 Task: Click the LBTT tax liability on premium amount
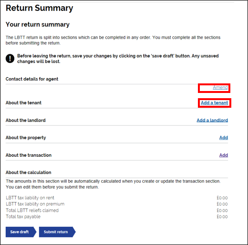222,204
